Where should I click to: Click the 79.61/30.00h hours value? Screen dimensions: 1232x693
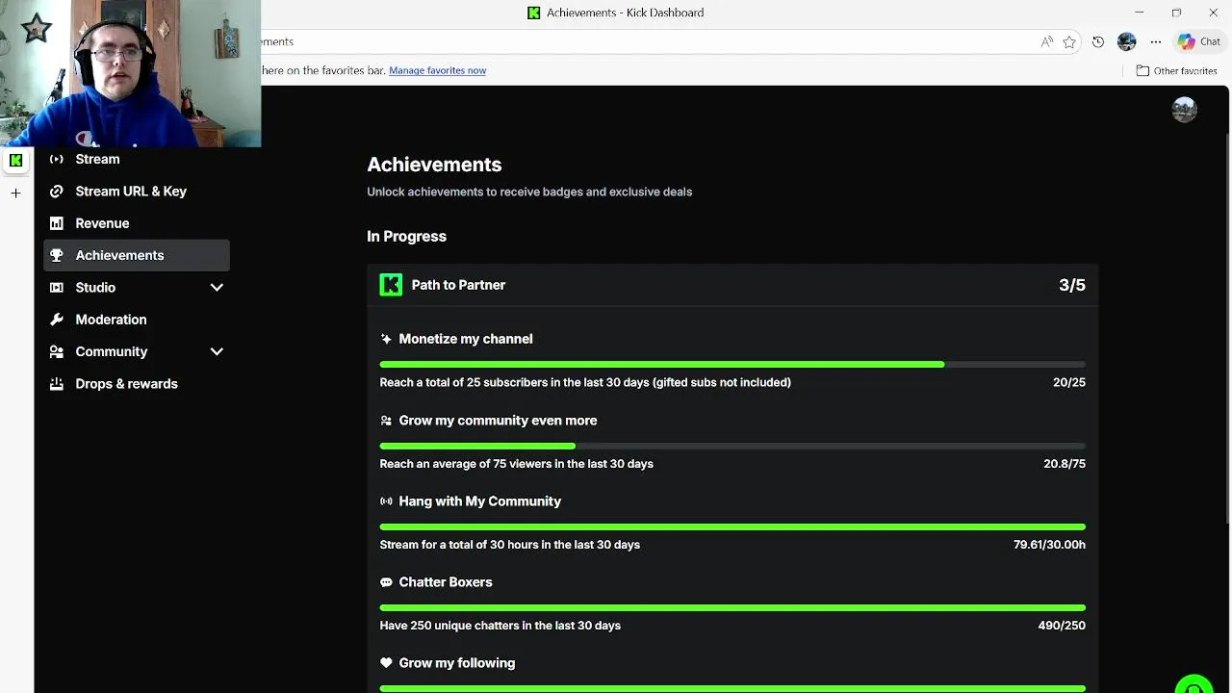(x=1049, y=545)
